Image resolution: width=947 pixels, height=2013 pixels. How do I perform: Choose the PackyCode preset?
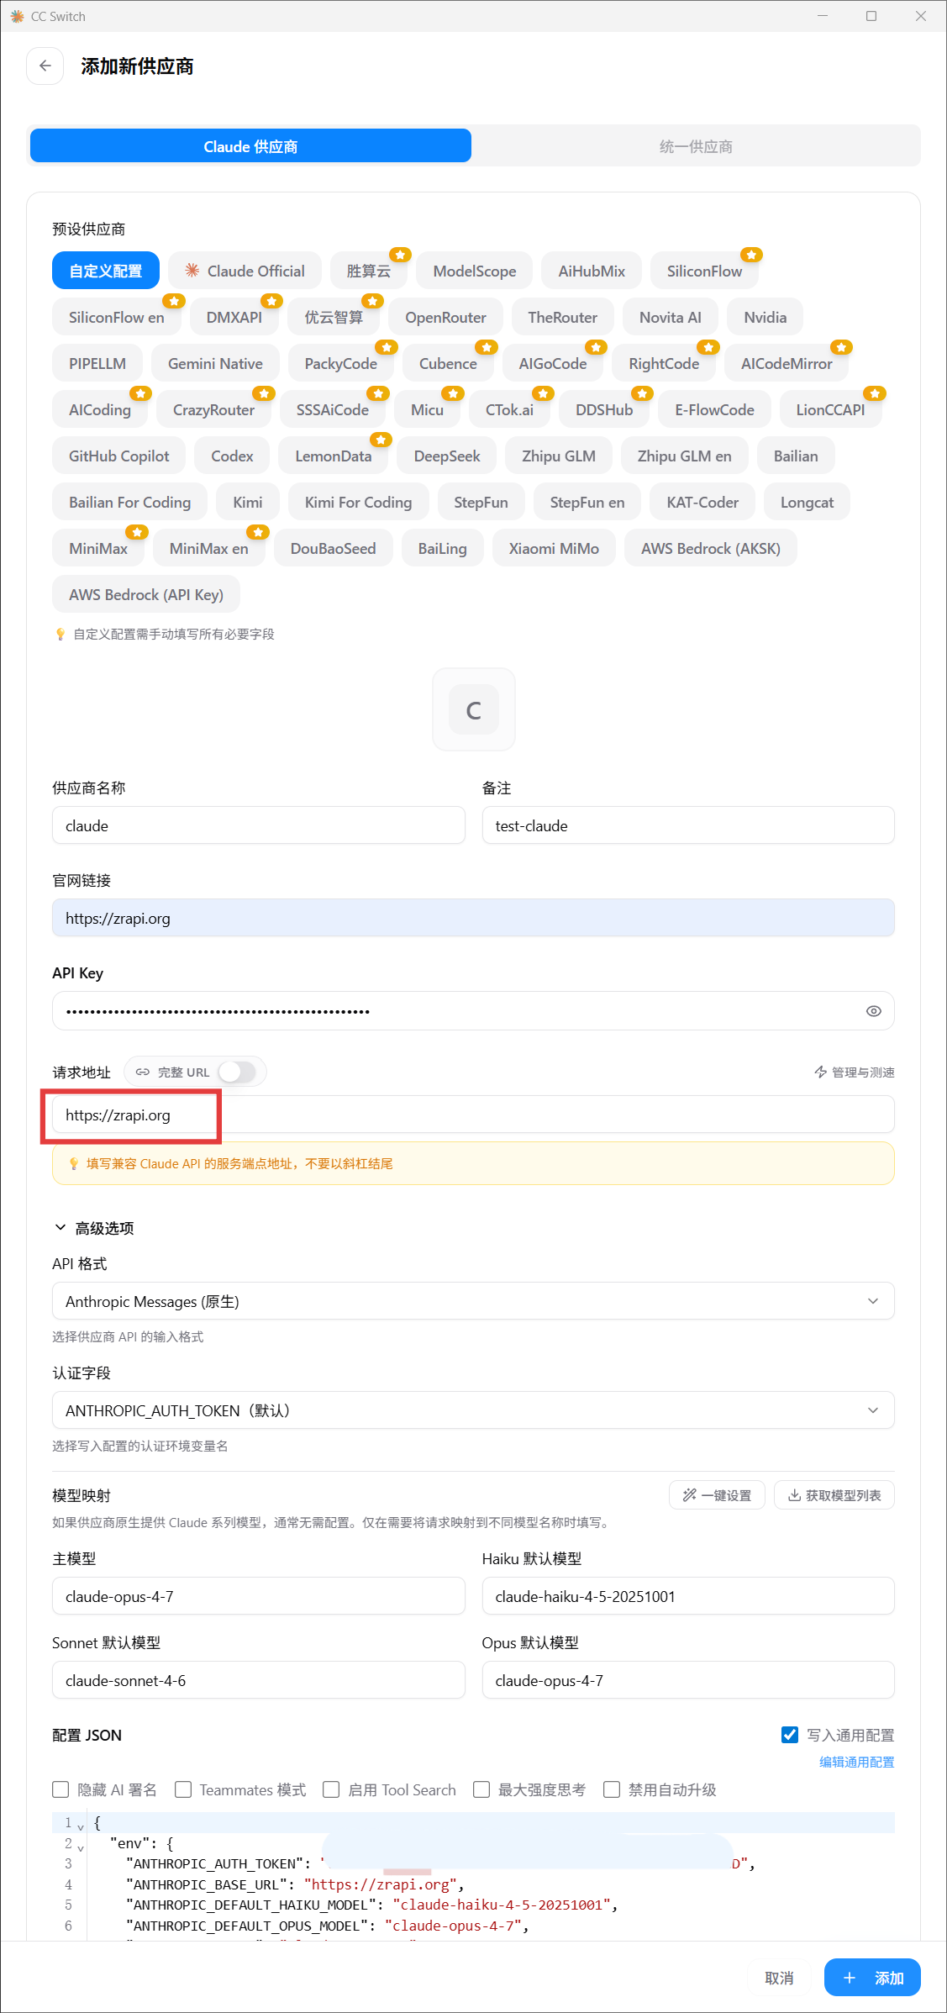[x=340, y=363]
